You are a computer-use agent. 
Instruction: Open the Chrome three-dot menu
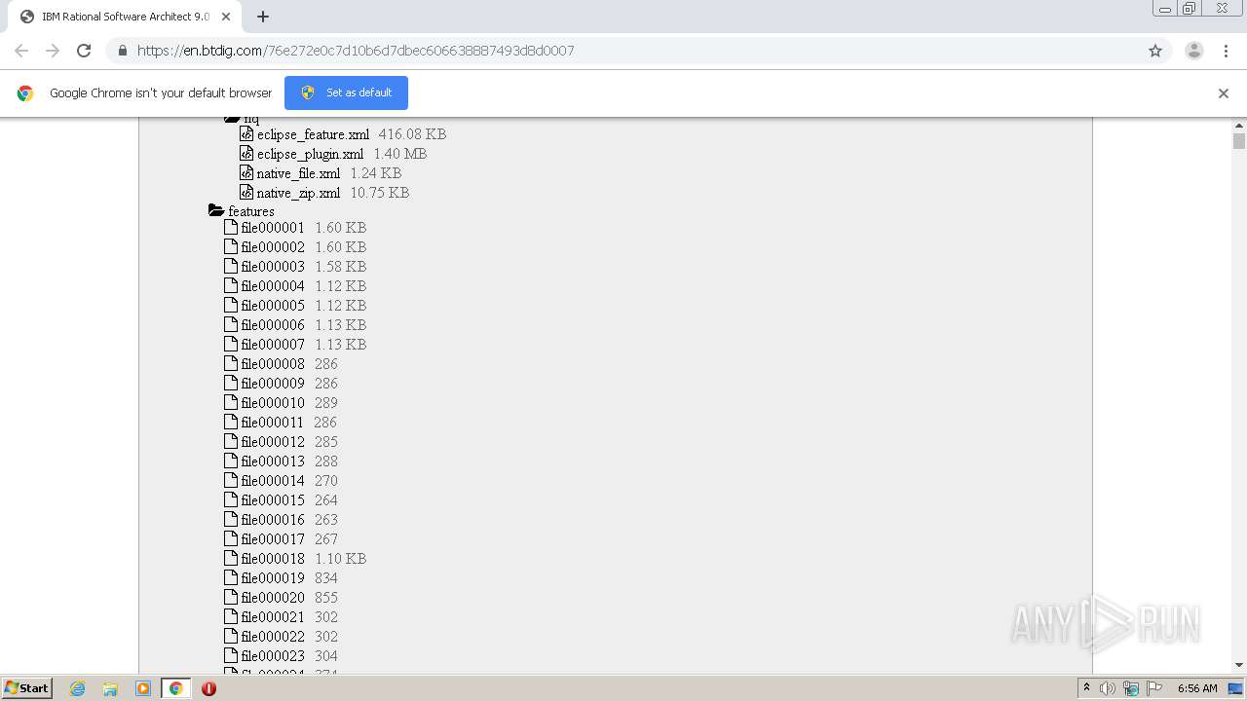(1227, 51)
